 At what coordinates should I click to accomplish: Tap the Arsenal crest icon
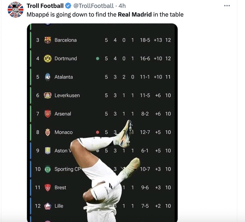click(48, 114)
